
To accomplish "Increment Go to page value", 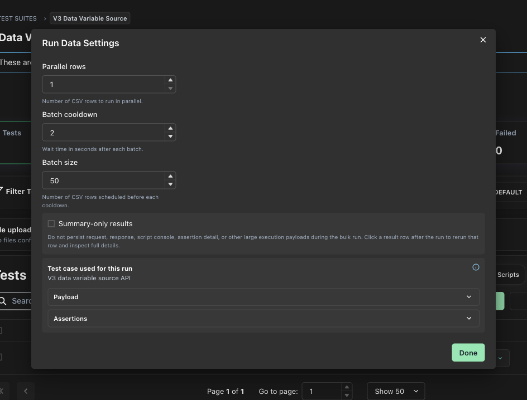I will 347,387.
